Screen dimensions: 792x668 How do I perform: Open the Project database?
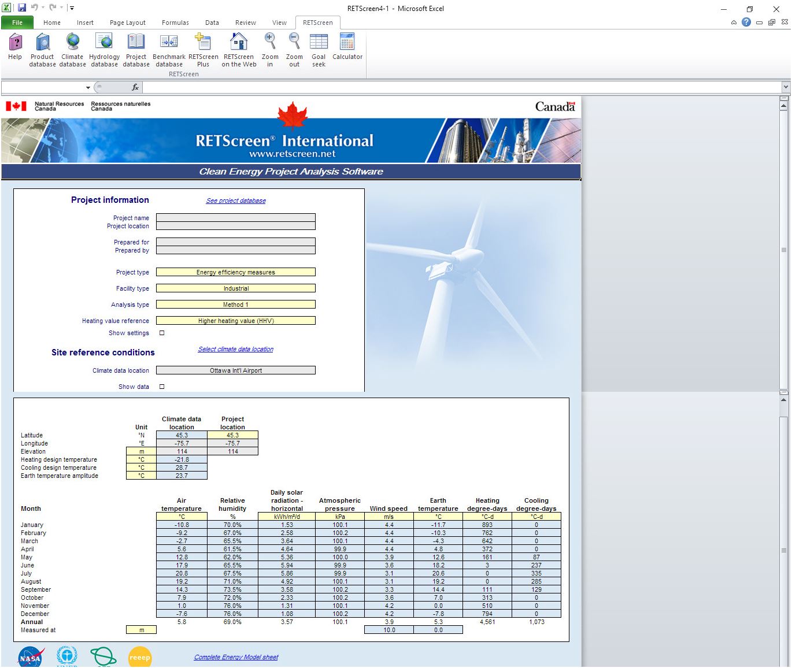(136, 49)
